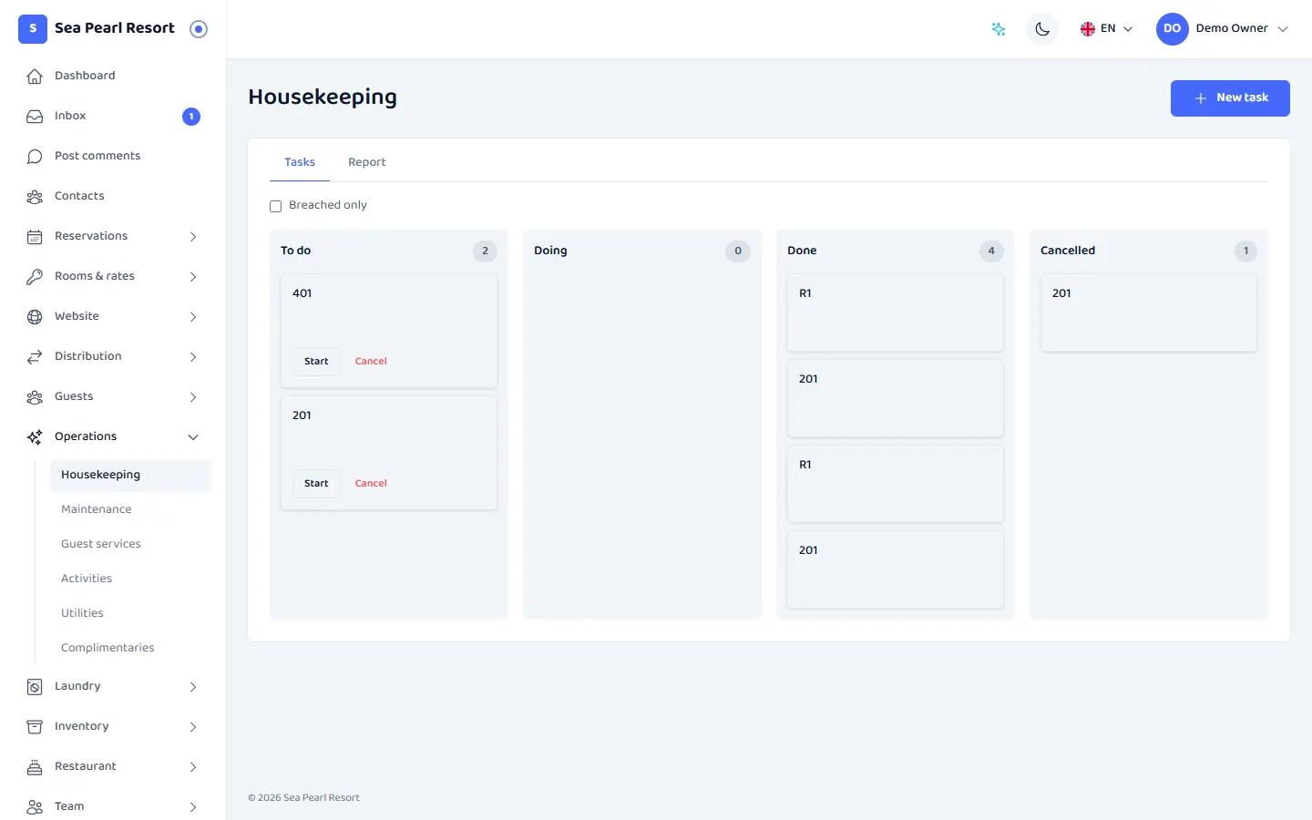Expand the Distribution submenu chevron
Image resolution: width=1312 pixels, height=820 pixels.
pos(193,357)
